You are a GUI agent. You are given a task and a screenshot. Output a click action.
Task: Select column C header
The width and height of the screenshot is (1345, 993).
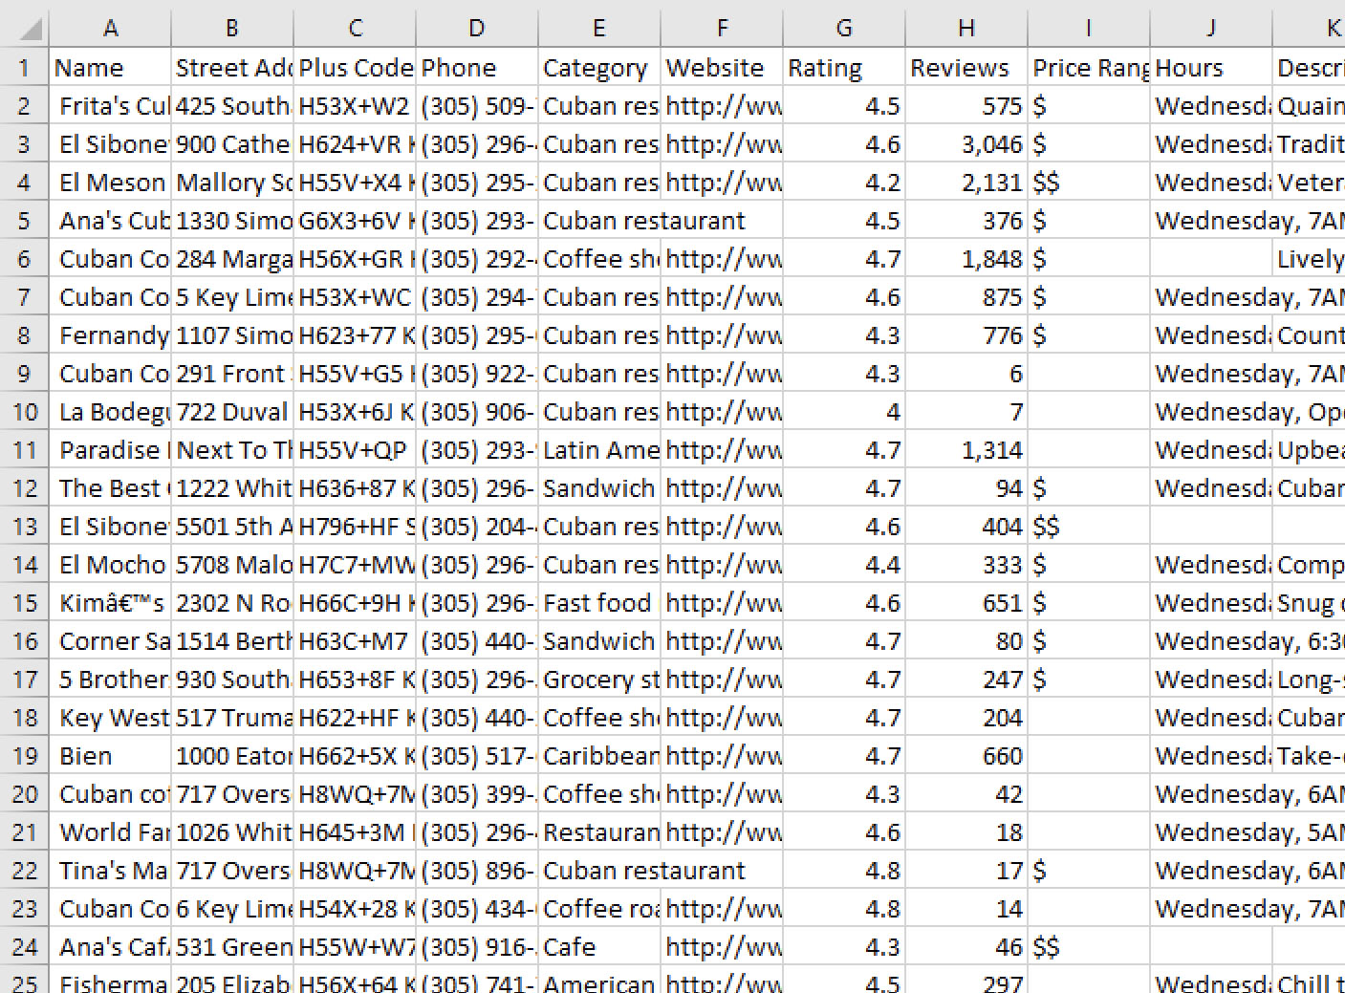[355, 28]
